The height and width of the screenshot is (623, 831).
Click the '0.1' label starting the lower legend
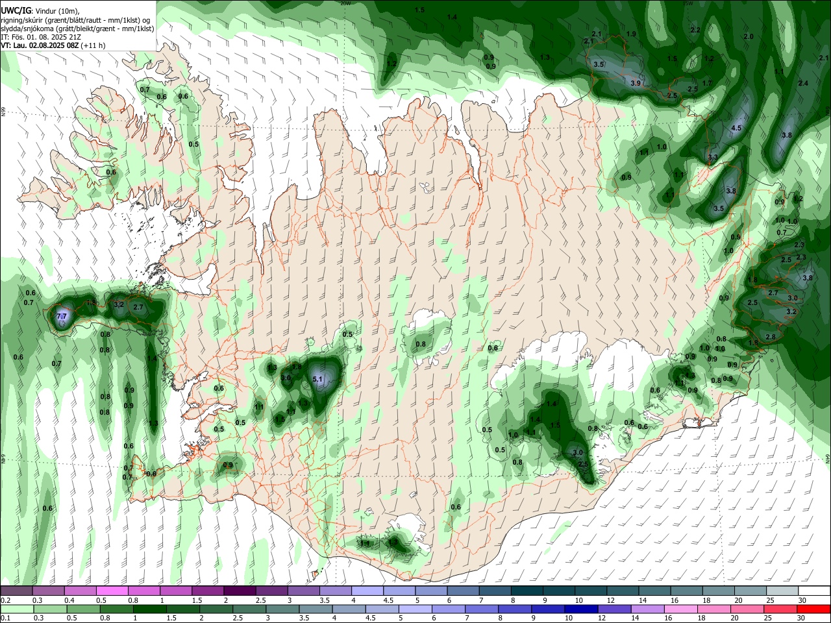click(5, 618)
